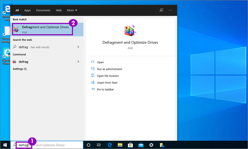The width and height of the screenshot is (248, 149).
Task: Click the Cortana circle on the taskbar
Action: coord(89,145)
